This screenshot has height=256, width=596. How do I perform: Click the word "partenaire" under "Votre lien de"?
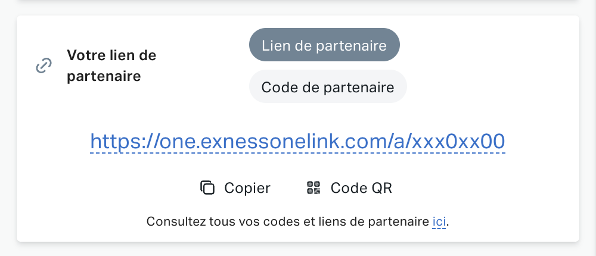point(104,76)
